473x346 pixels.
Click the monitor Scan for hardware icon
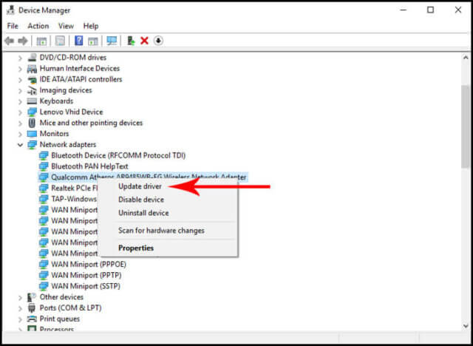(112, 41)
